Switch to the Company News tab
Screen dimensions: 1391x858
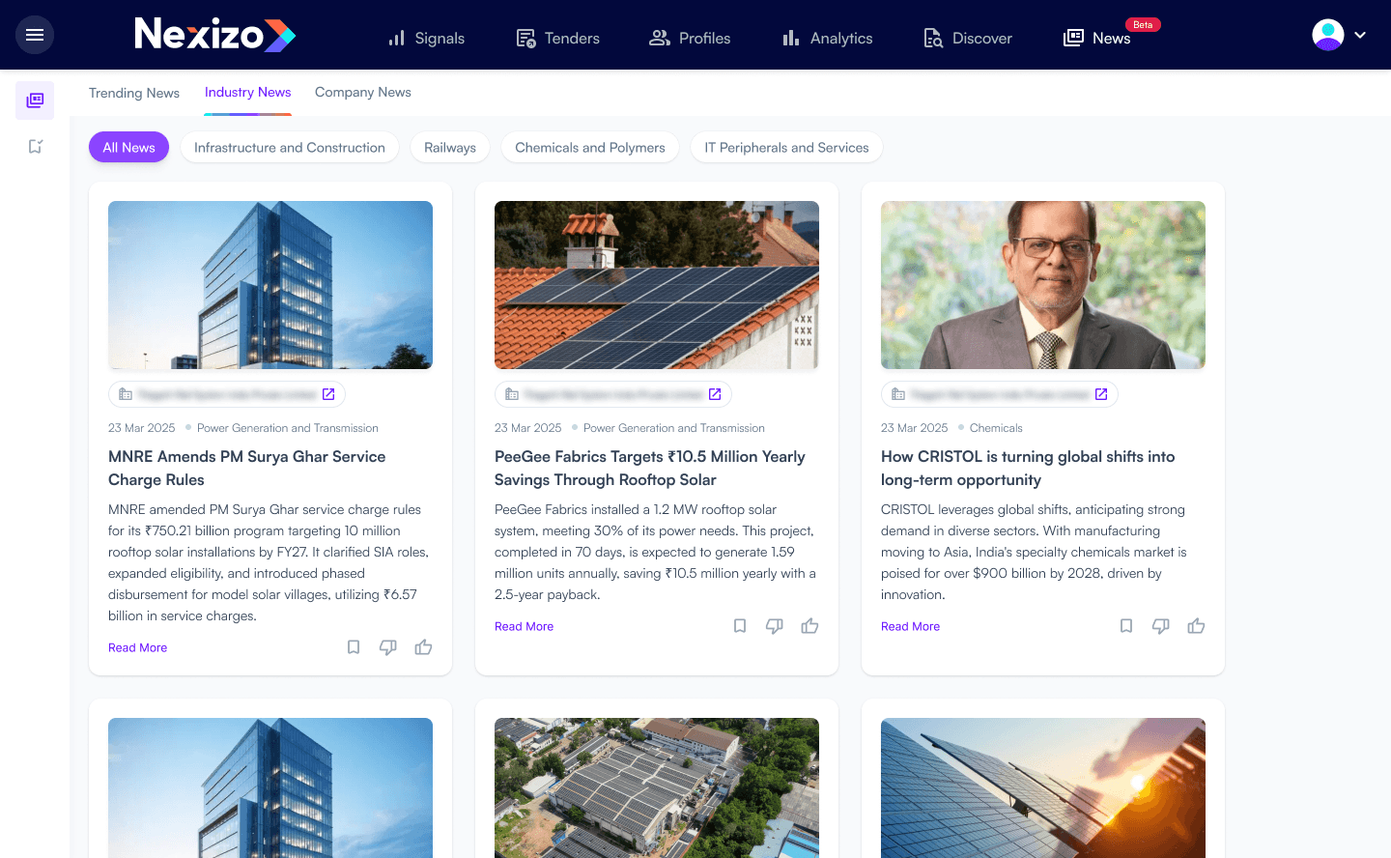[x=363, y=93]
